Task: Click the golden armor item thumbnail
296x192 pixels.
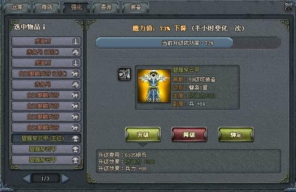Action: point(154,86)
